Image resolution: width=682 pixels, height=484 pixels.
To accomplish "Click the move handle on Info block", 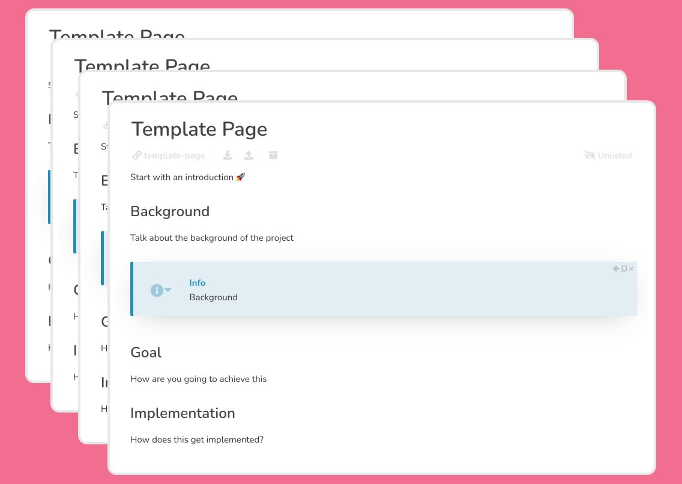I will 615,269.
